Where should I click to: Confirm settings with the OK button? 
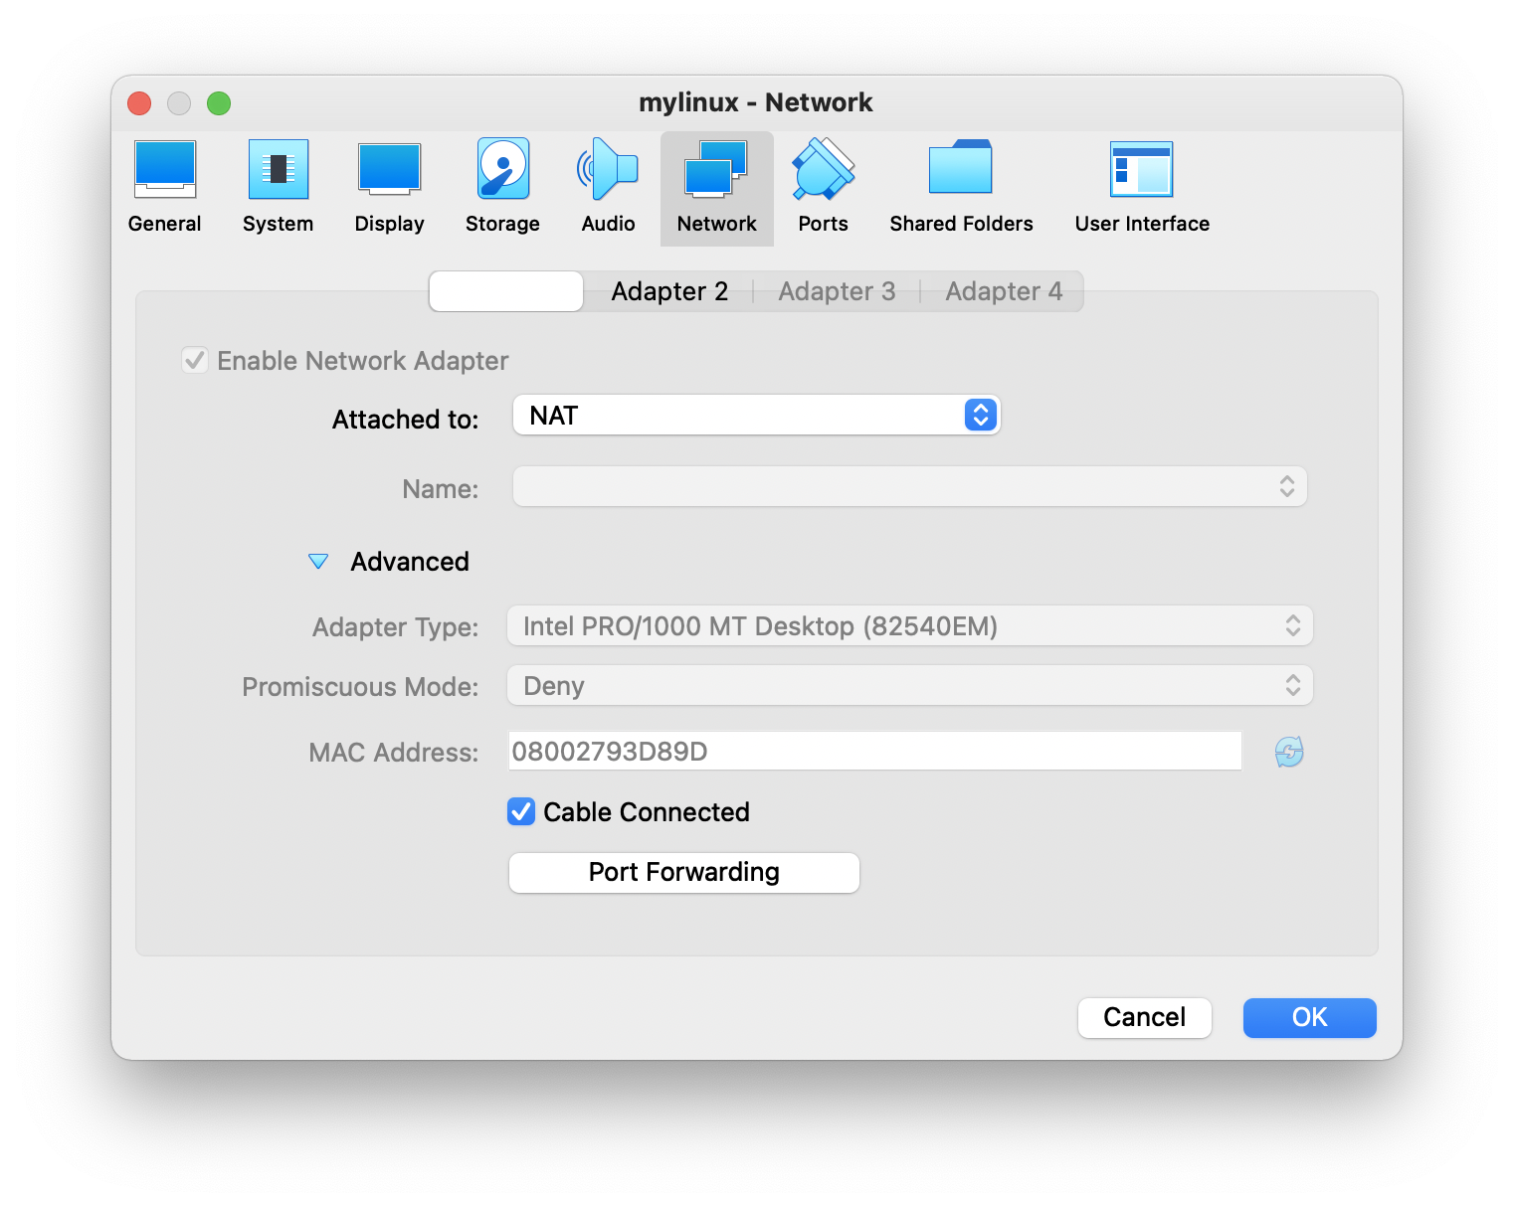(1309, 1017)
